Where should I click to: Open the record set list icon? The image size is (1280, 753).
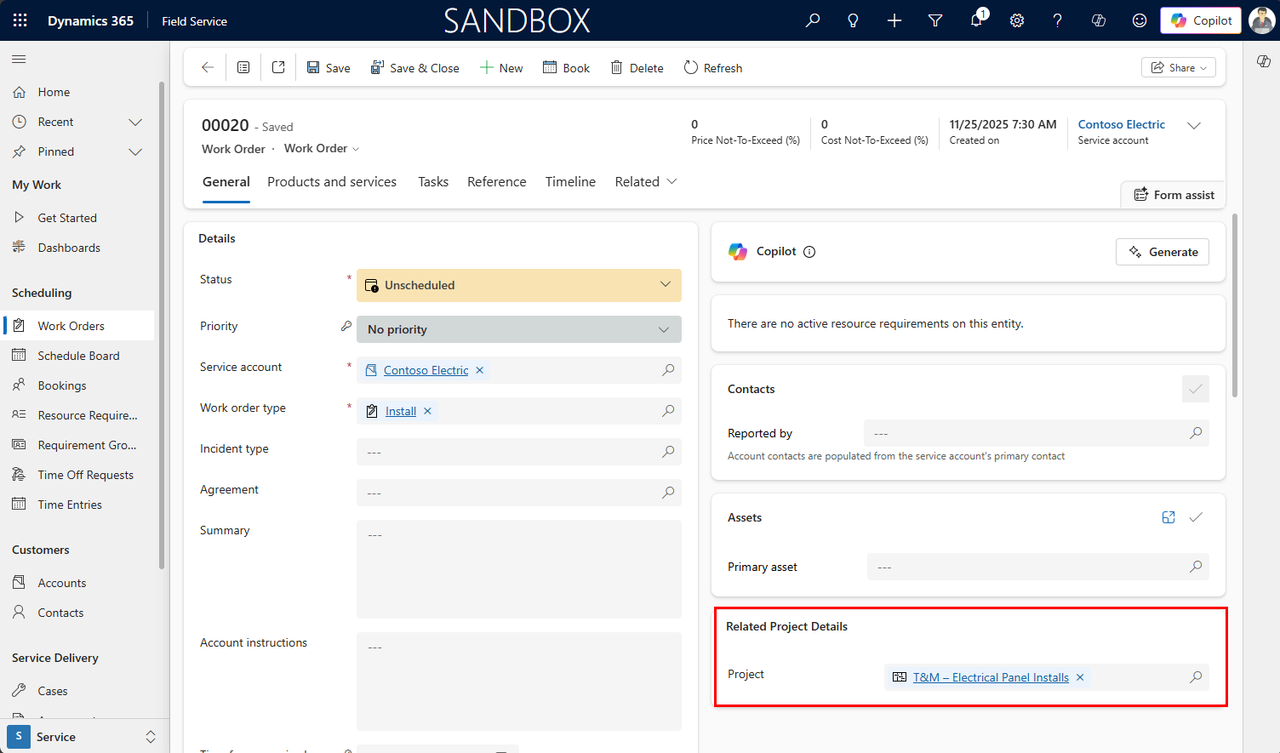243,67
